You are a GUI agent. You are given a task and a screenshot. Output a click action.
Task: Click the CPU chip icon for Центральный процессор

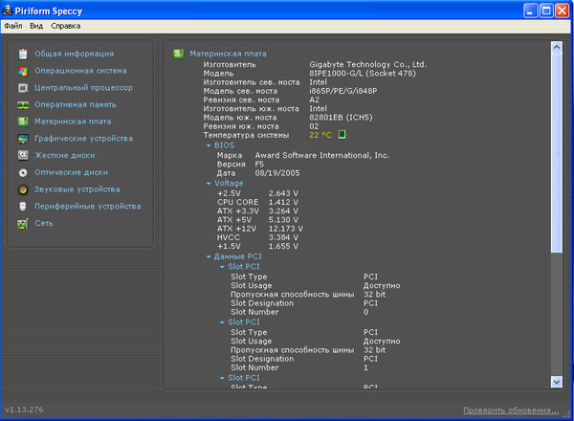23,88
